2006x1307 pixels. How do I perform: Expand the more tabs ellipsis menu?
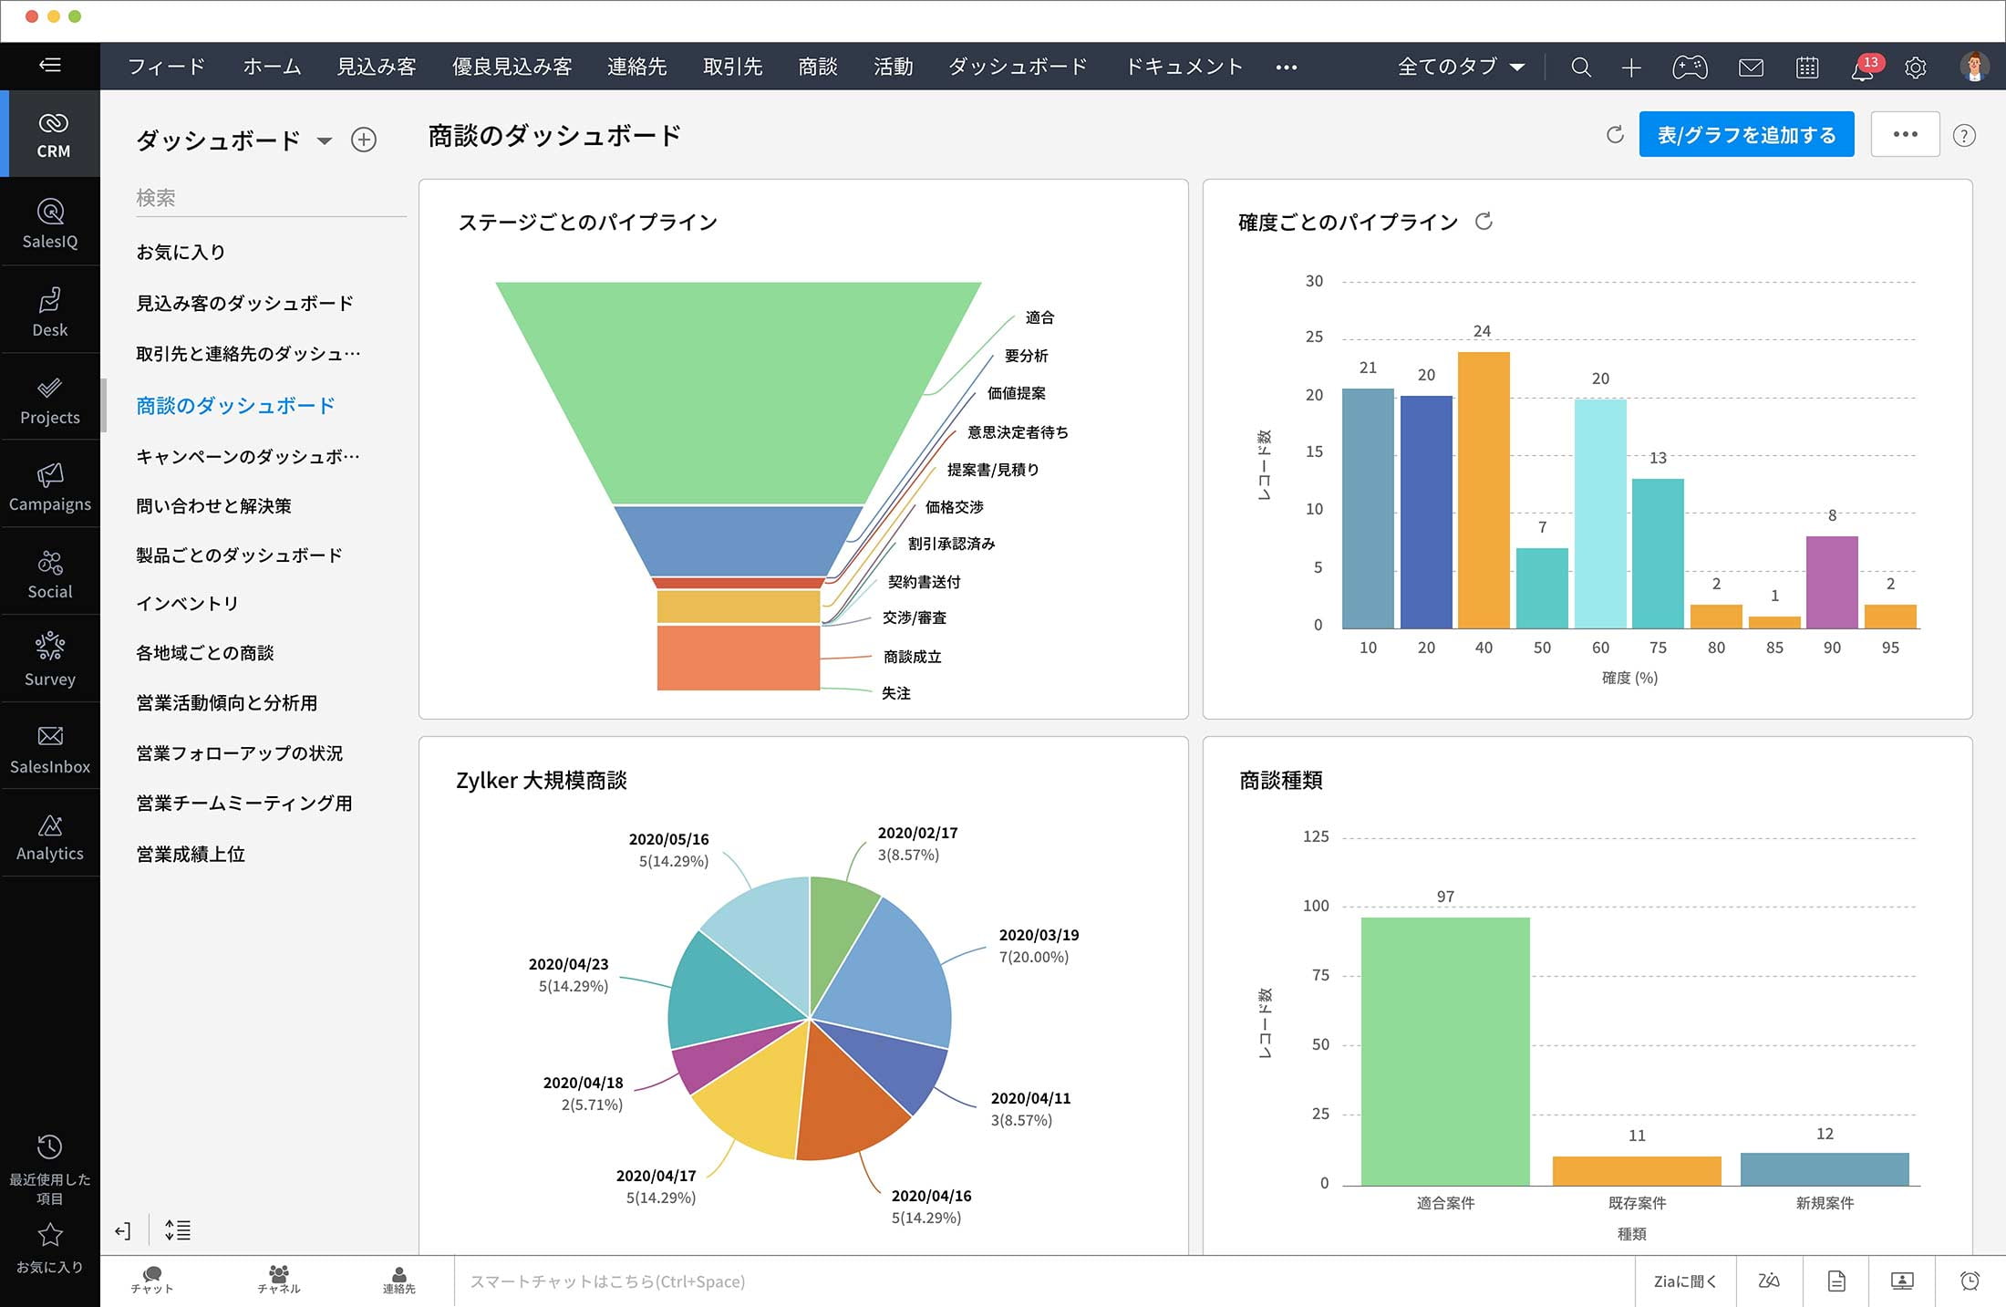pyautogui.click(x=1286, y=67)
